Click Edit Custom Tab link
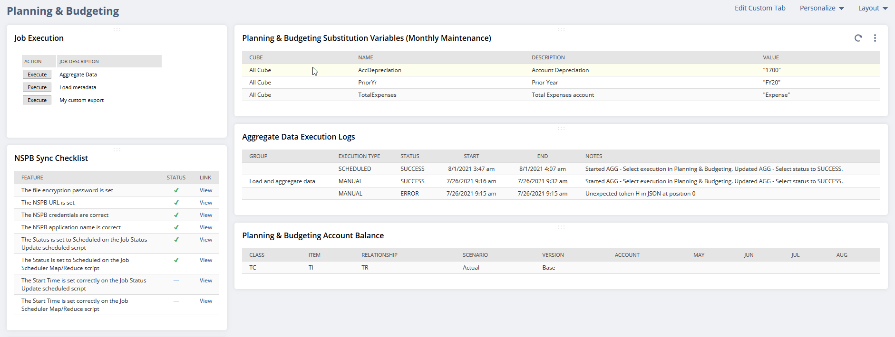 (760, 8)
